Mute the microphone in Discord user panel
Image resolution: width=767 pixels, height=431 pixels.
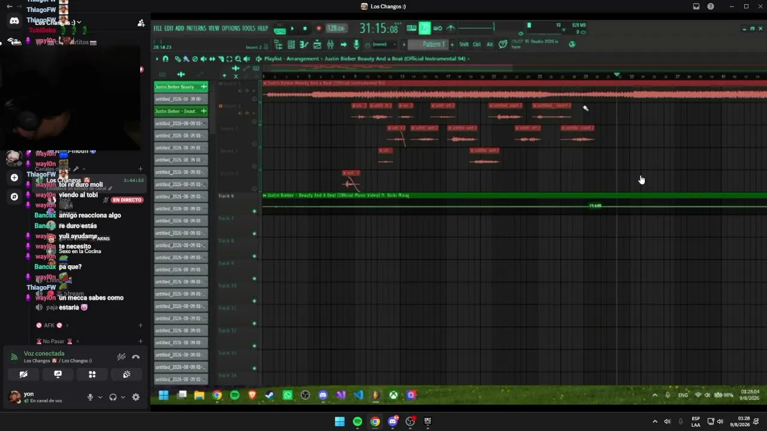click(90, 397)
